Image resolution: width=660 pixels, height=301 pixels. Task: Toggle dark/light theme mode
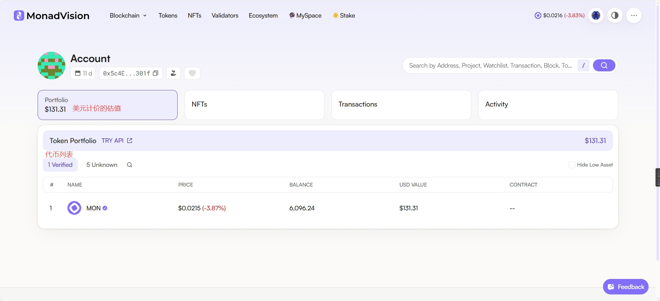615,16
